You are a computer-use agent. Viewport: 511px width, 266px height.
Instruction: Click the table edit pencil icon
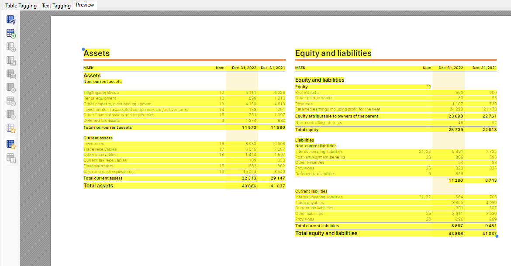tap(11, 61)
